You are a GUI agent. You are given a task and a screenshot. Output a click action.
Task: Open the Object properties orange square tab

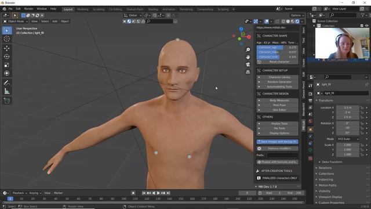click(311, 129)
